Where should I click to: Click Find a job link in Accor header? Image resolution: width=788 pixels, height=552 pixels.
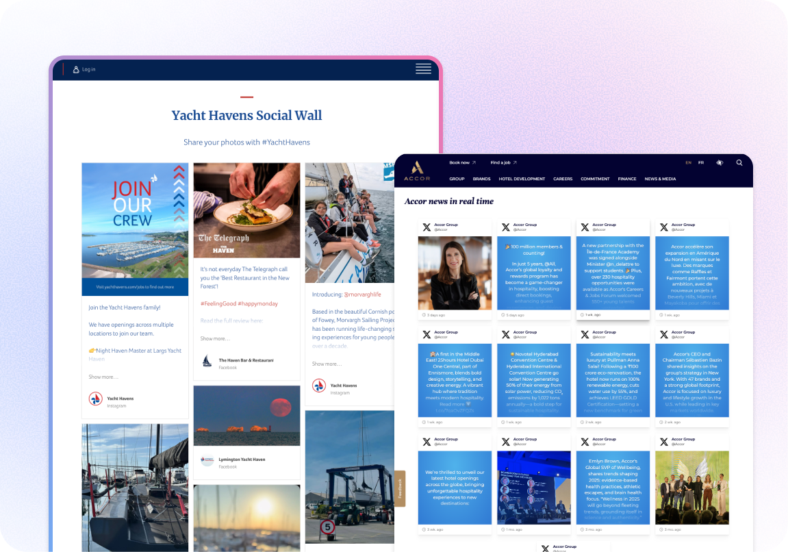click(x=504, y=162)
